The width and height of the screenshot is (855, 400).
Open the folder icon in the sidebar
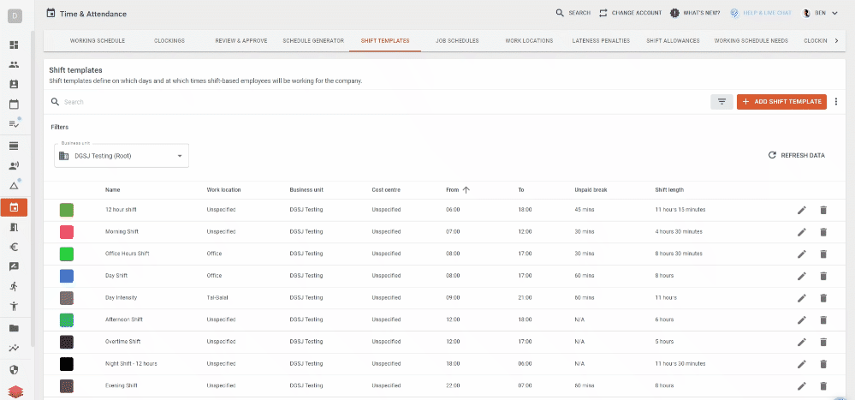pos(15,328)
